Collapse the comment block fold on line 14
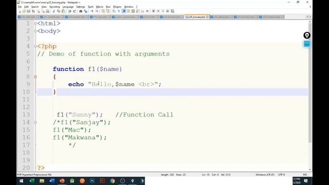329x185 pixels. coord(35,122)
